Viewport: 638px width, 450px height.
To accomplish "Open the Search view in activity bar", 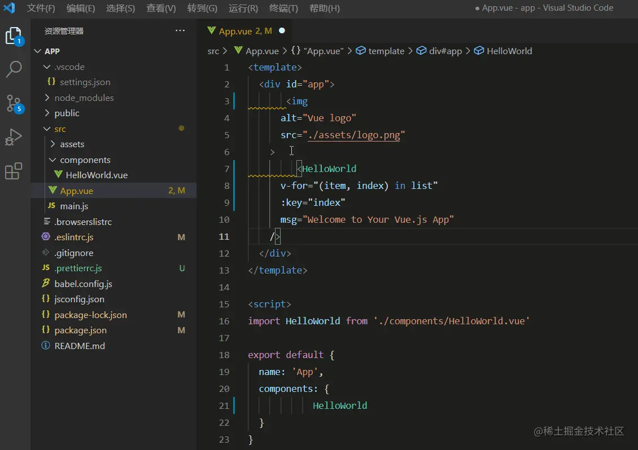I will coord(14,69).
